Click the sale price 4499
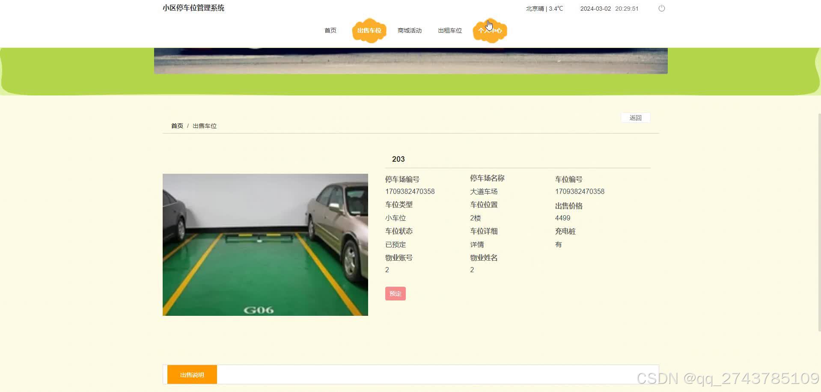 point(562,218)
